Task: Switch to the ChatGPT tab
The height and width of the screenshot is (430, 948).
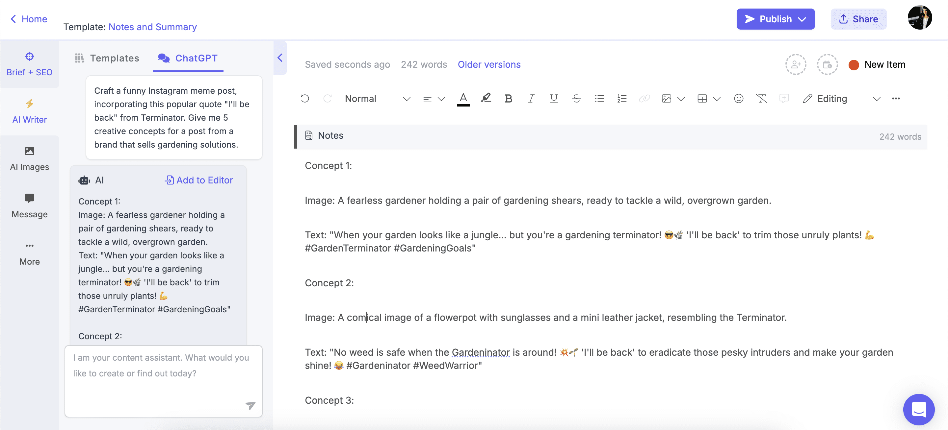Action: pyautogui.click(x=188, y=58)
